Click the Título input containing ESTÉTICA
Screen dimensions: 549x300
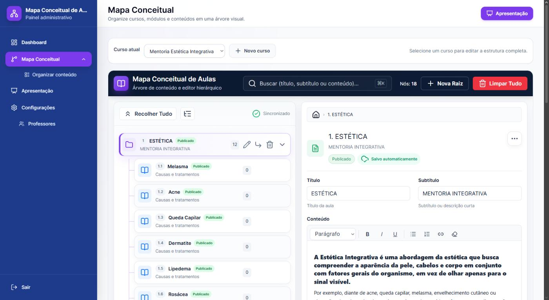coord(358,194)
